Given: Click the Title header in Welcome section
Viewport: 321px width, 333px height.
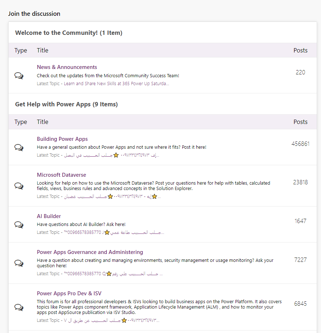Looking at the screenshot, I should [x=42, y=50].
